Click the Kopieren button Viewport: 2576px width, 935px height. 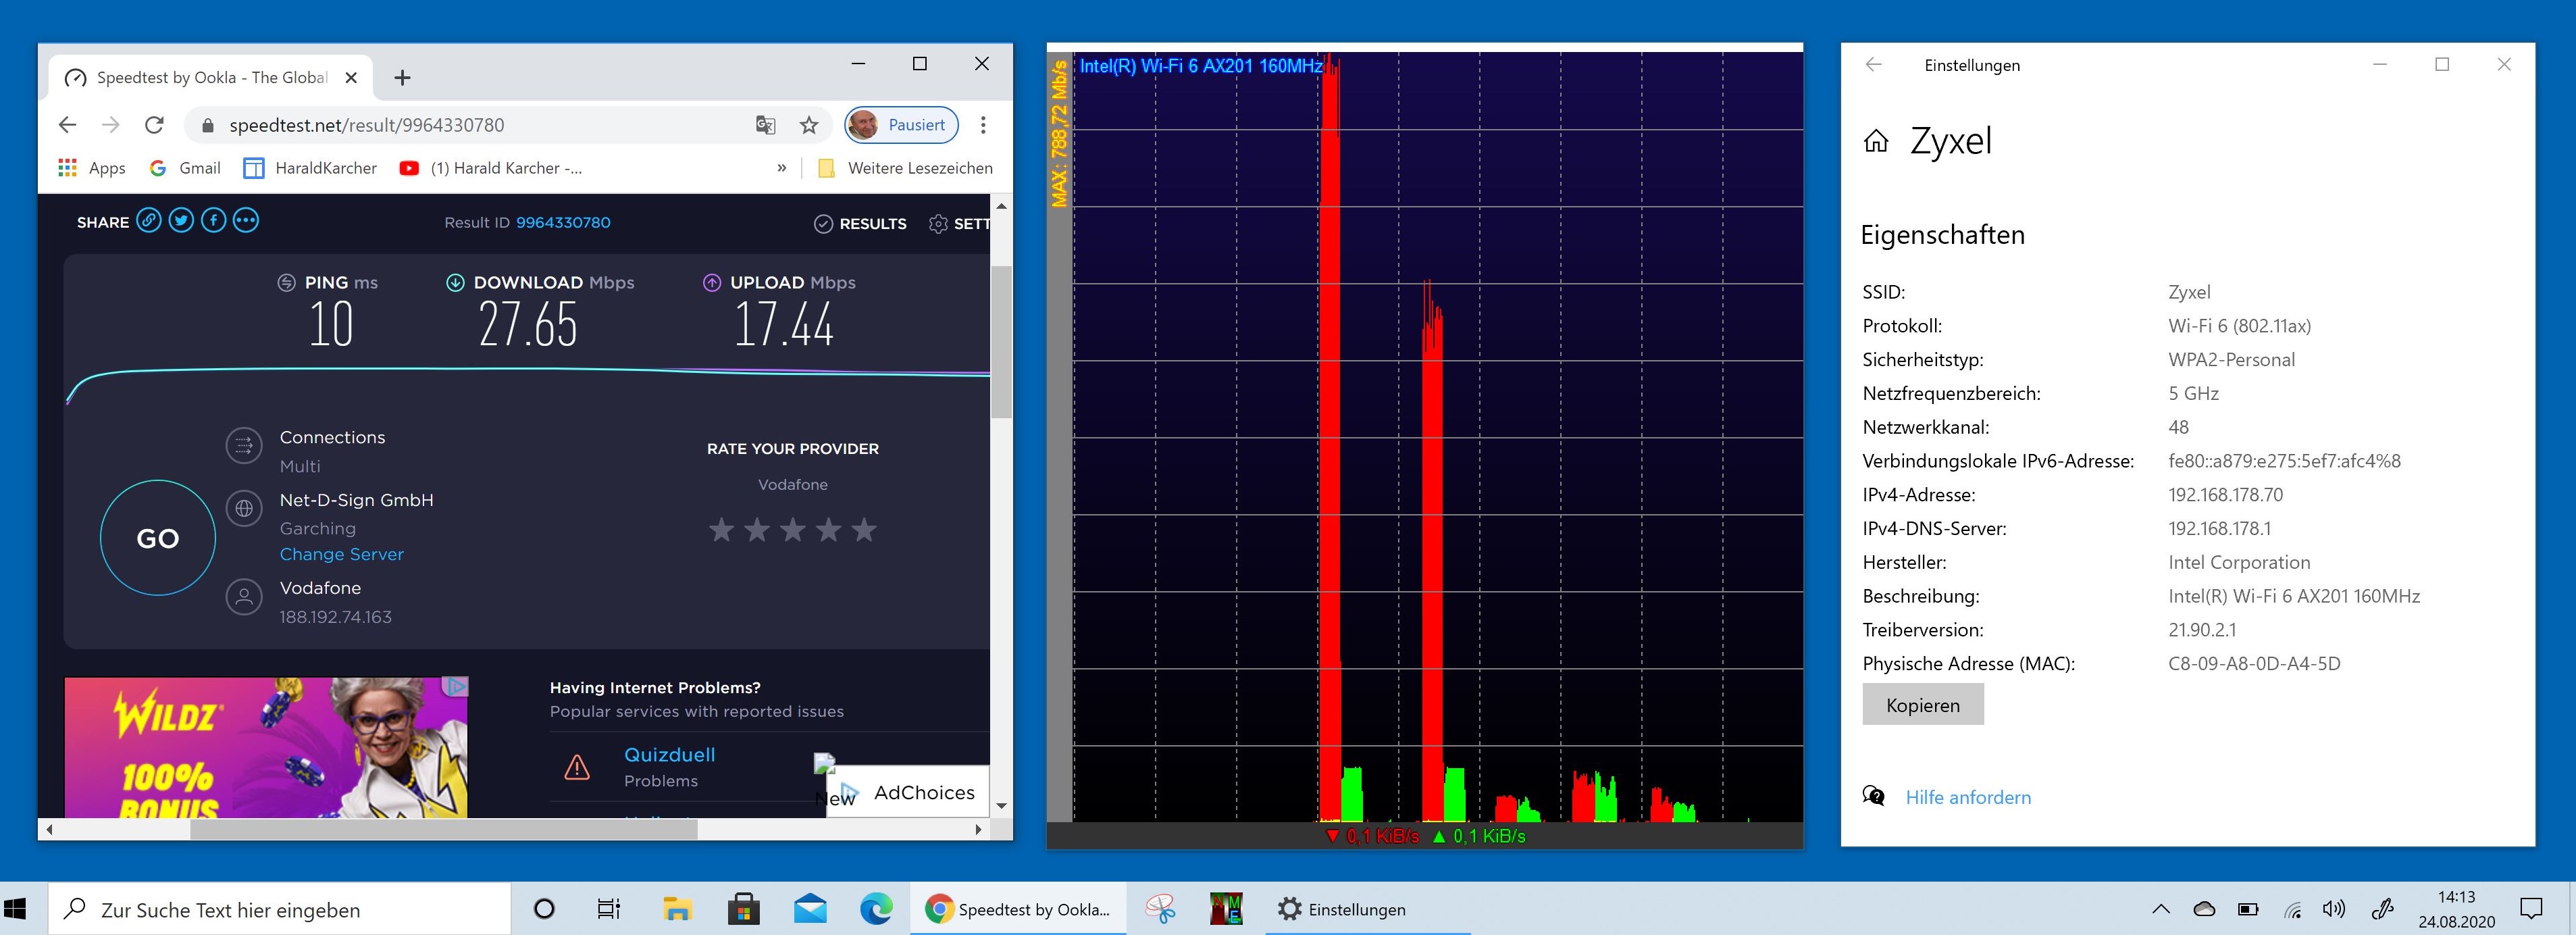pos(1922,705)
